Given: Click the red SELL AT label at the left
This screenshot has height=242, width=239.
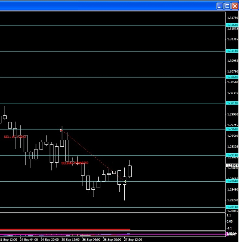Looking at the screenshot, I should [x=15, y=137].
